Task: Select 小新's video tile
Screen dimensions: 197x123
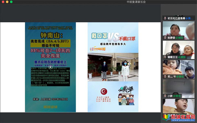Action: click(x=179, y=89)
